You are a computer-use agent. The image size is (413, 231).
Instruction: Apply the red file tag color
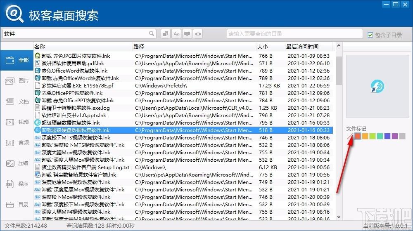[x=357, y=136]
